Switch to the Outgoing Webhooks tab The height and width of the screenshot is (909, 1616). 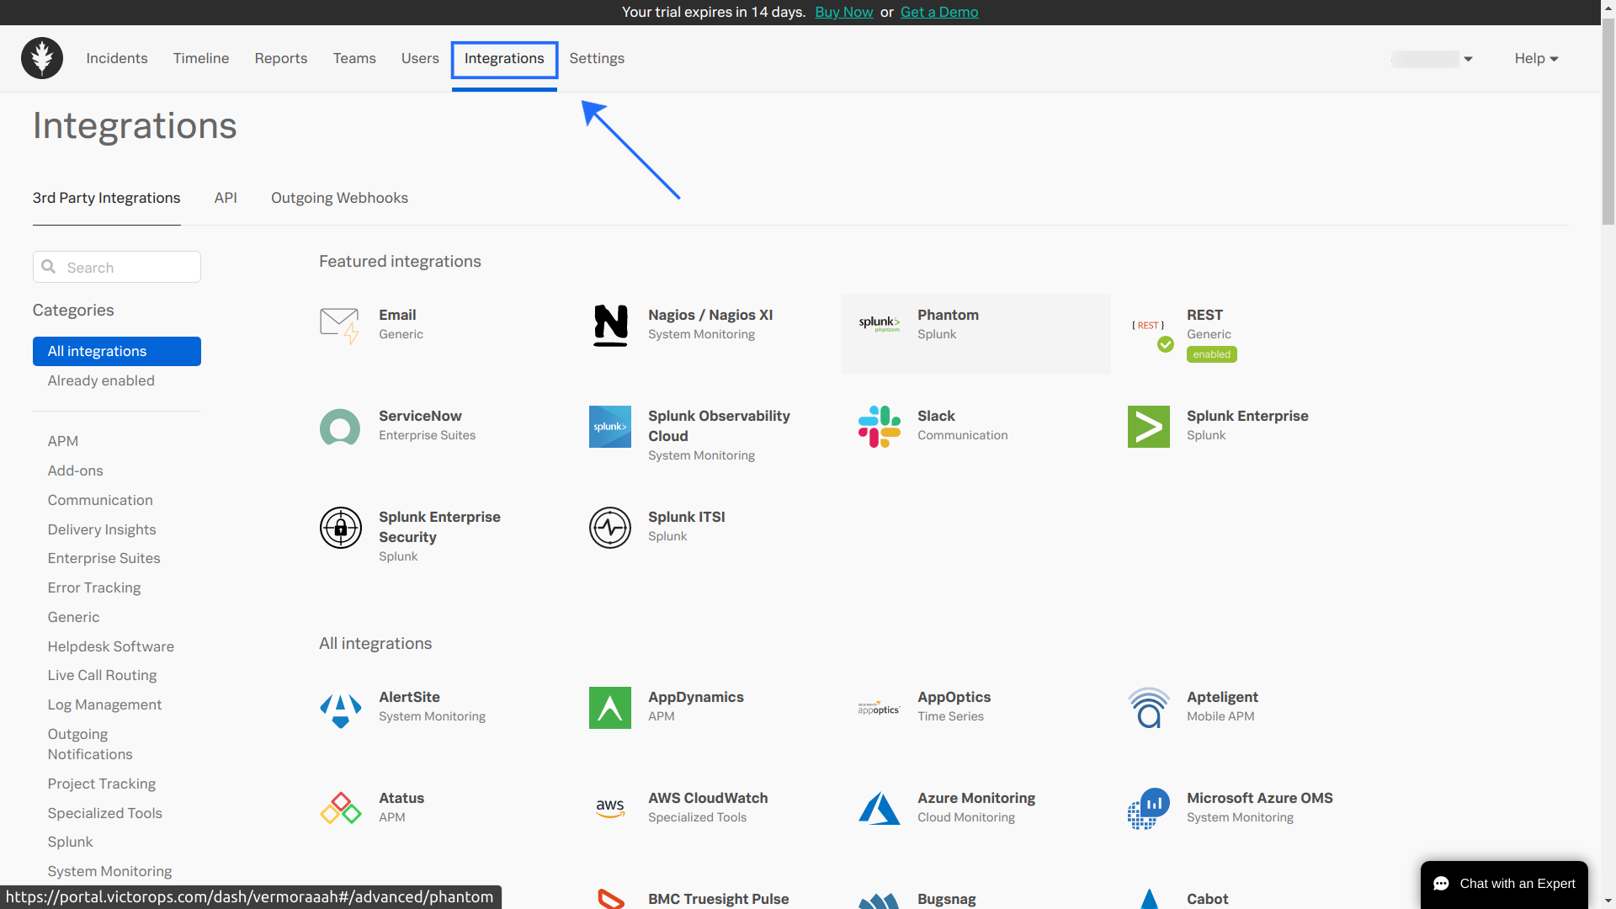point(339,198)
